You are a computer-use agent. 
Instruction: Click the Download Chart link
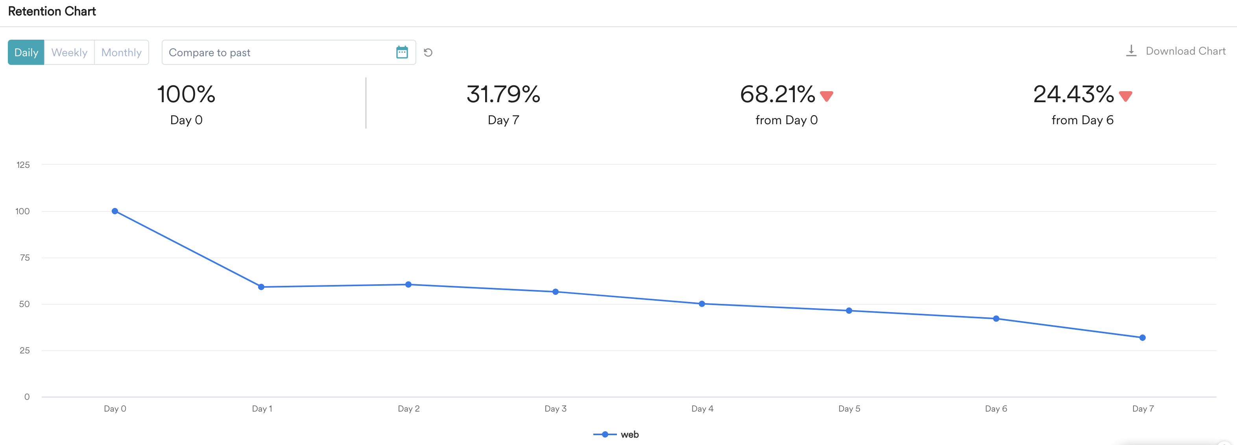(1185, 51)
